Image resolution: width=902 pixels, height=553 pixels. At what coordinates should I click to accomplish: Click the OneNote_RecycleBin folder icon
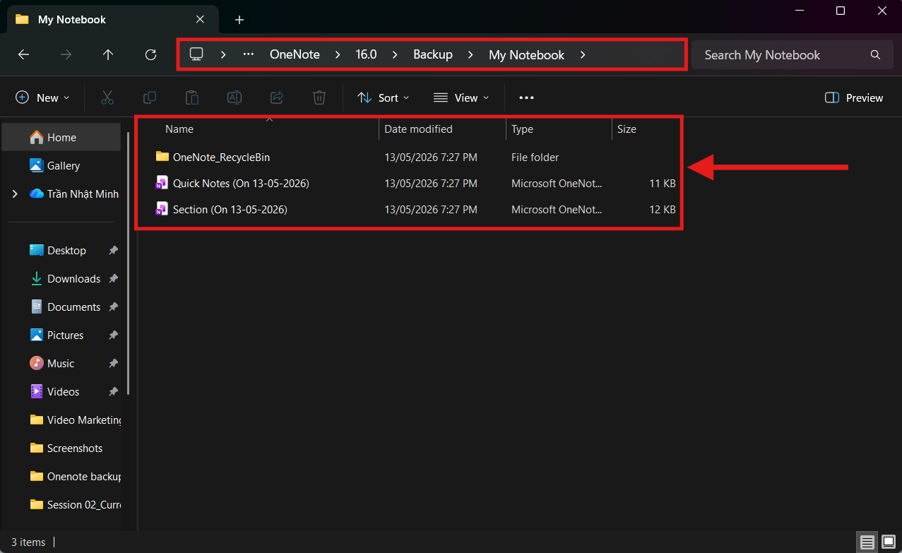162,157
